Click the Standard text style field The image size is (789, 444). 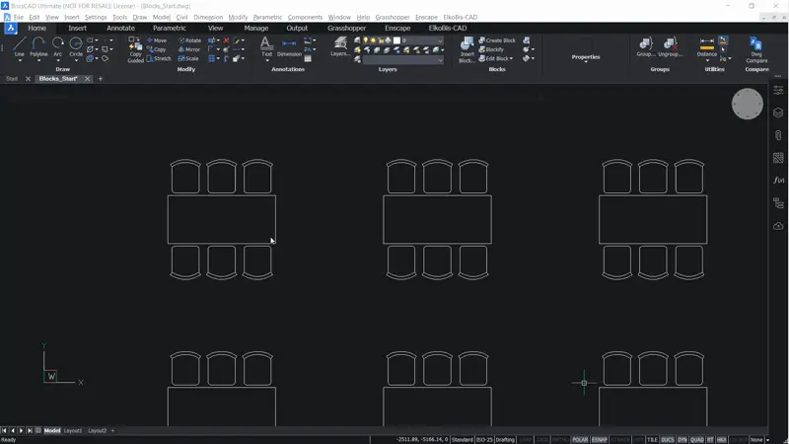coord(462,439)
